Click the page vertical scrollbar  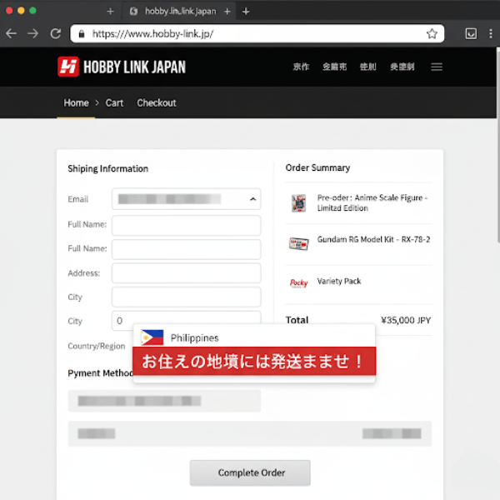click(497, 145)
